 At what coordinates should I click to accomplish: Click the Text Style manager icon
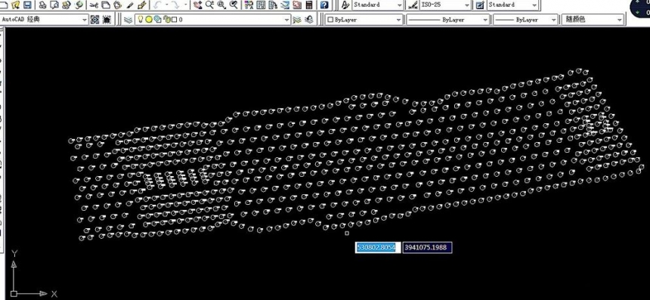345,5
